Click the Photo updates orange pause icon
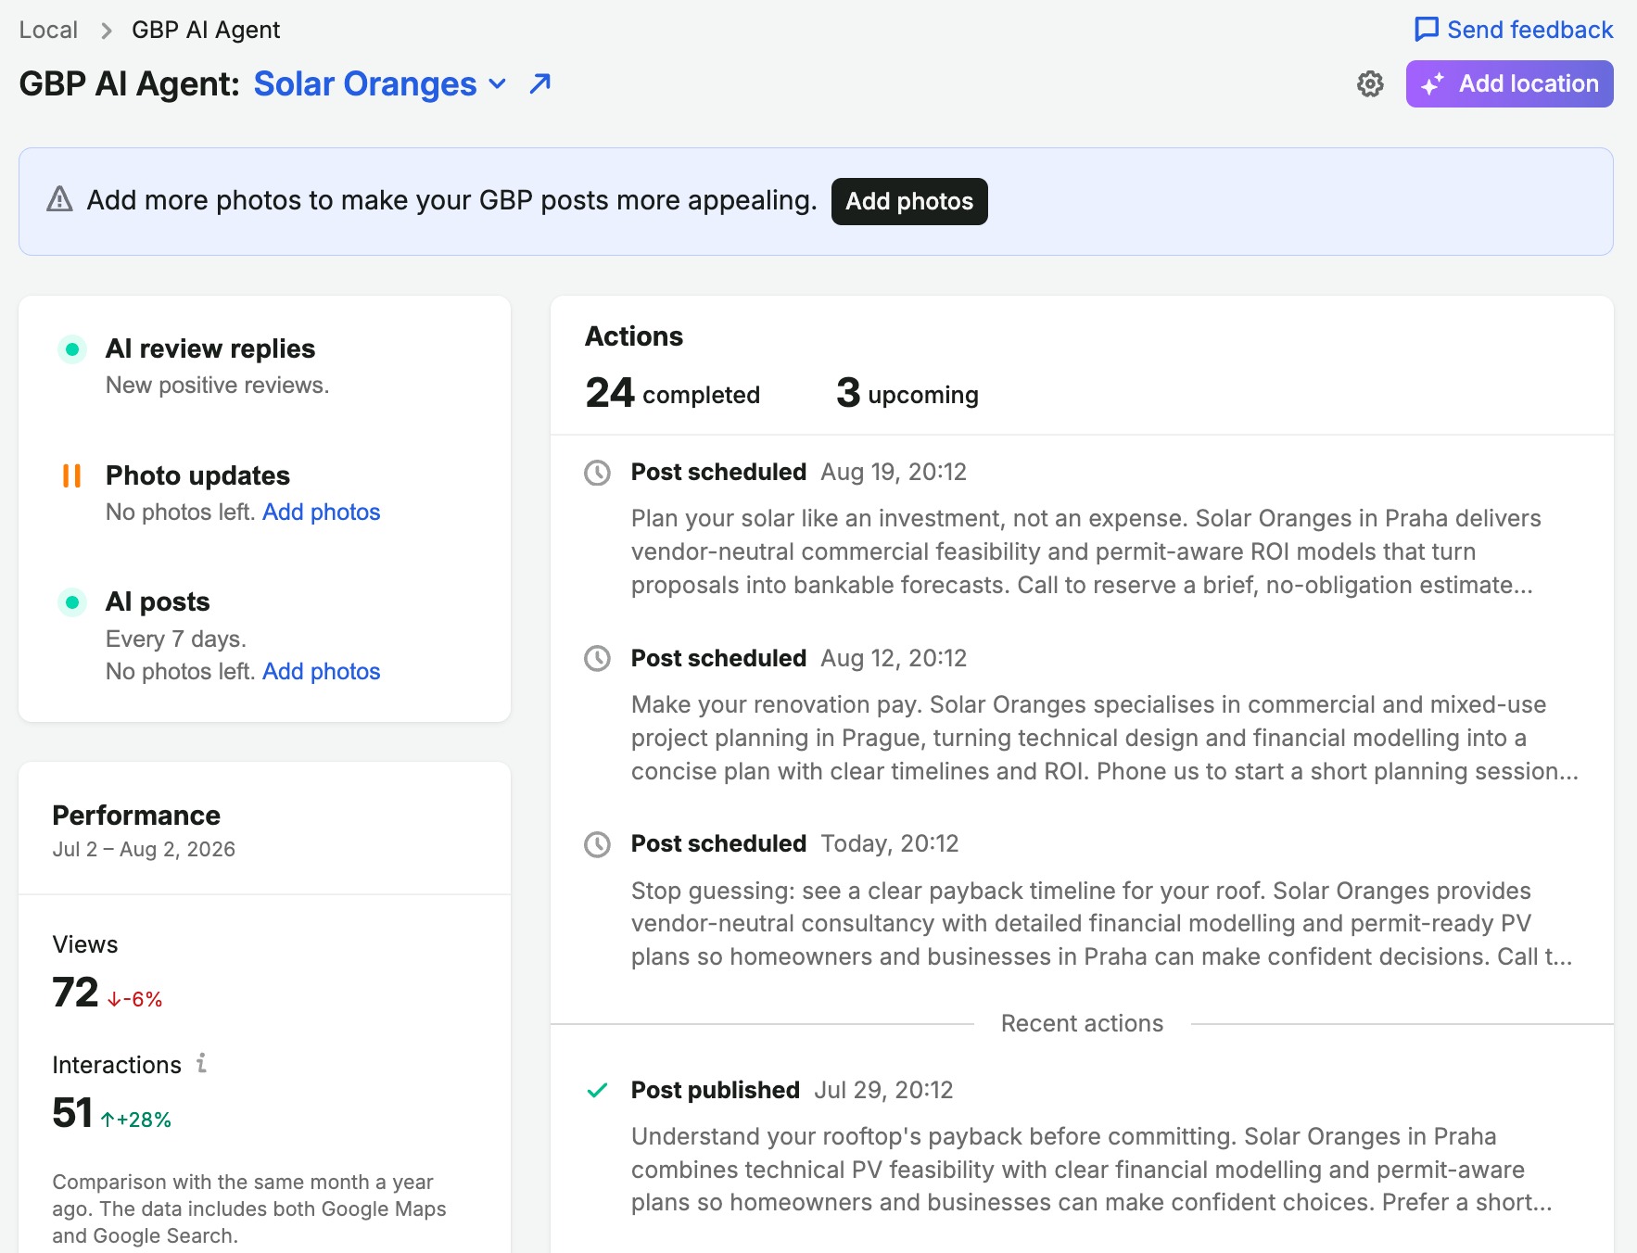The width and height of the screenshot is (1637, 1253). pos(71,475)
